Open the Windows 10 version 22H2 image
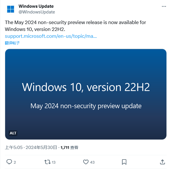The height and width of the screenshot is (169, 171). [86, 94]
